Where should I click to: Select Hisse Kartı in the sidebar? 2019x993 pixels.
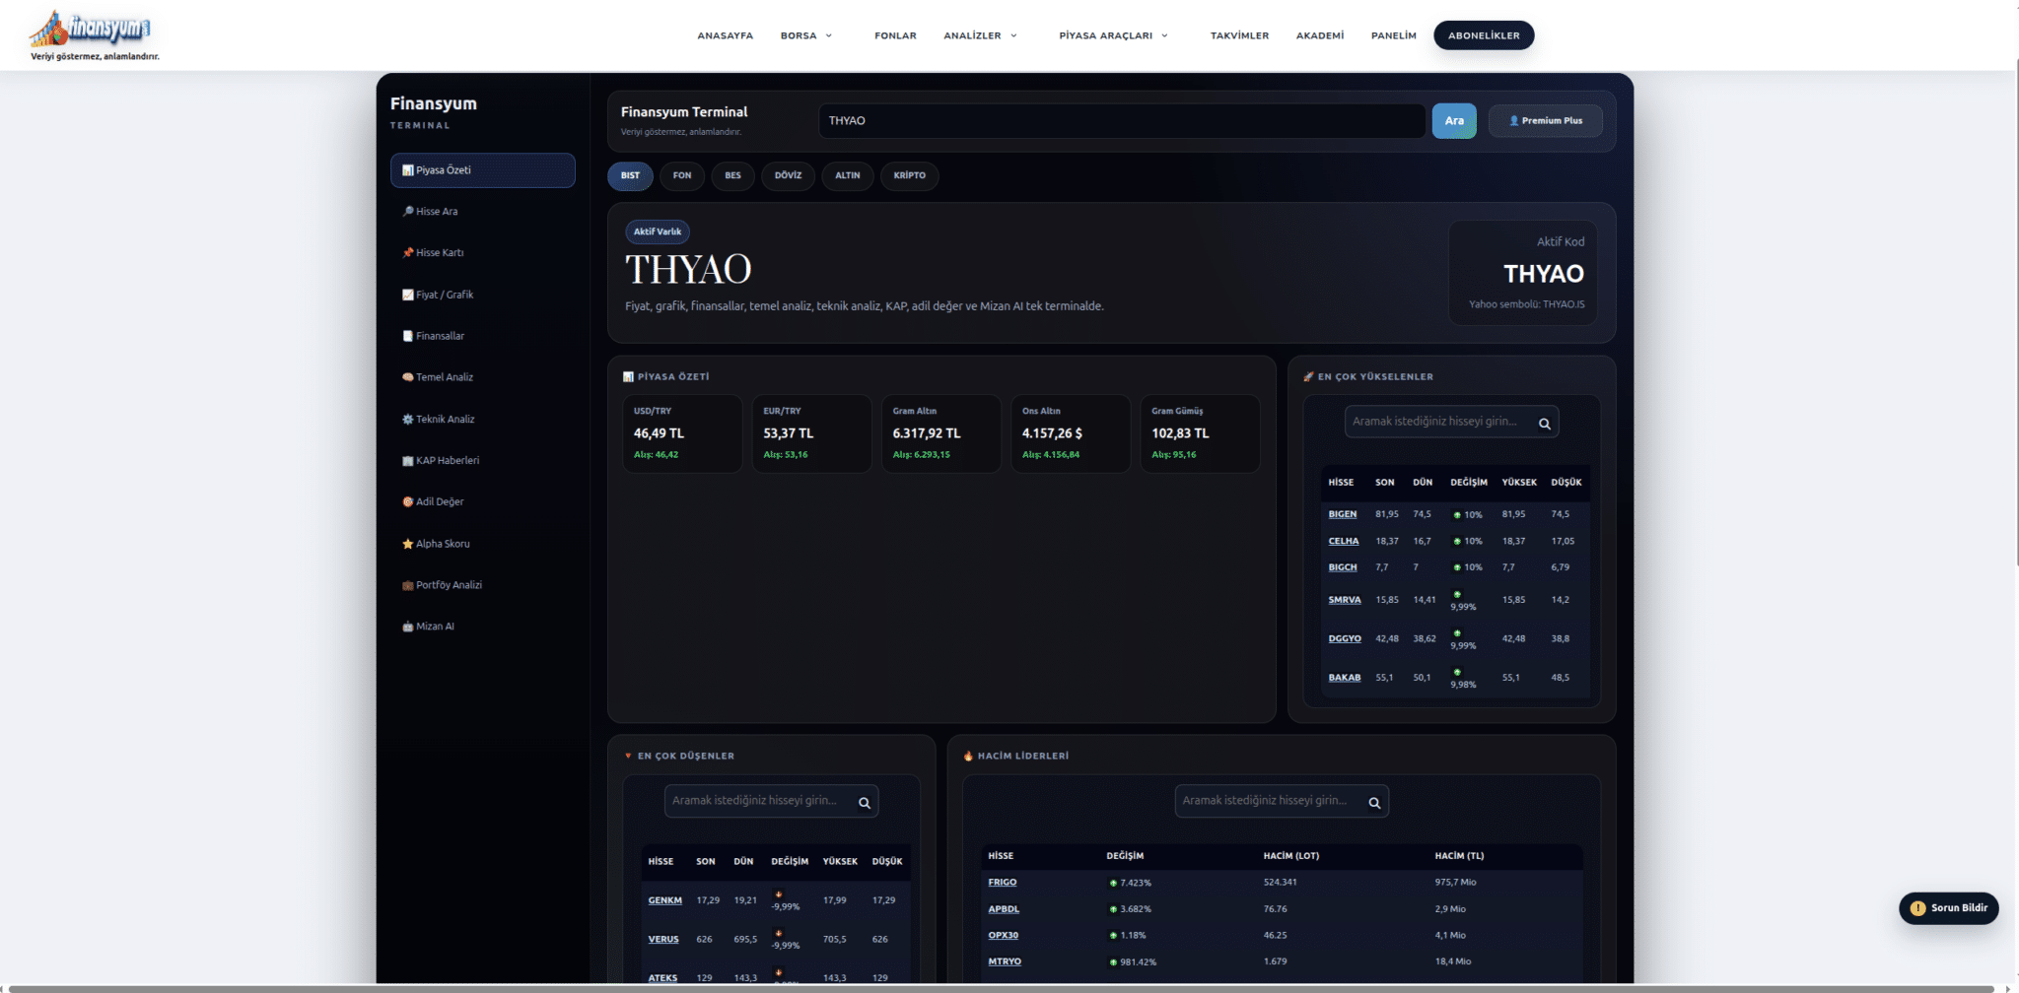pyautogui.click(x=482, y=253)
